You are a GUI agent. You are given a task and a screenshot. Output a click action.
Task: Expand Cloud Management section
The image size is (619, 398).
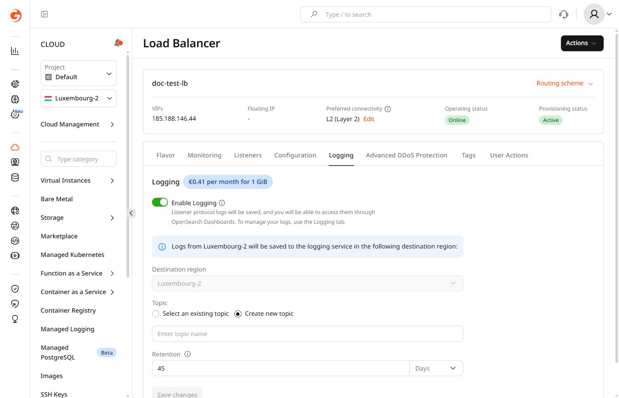click(78, 124)
